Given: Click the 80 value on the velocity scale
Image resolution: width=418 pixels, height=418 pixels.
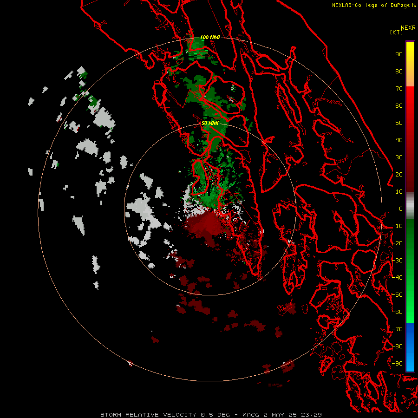Looking at the screenshot, I should (399, 71).
